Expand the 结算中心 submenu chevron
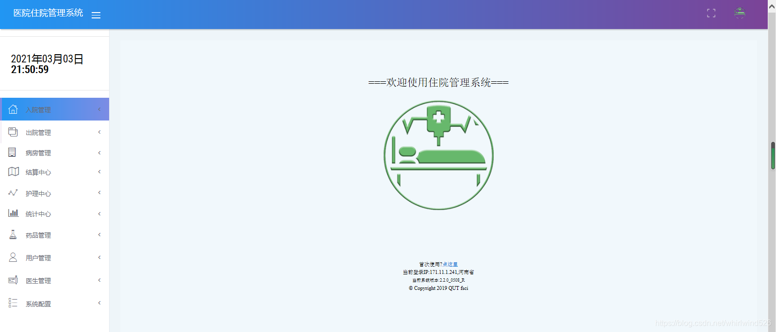The height and width of the screenshot is (332, 776). pos(99,172)
